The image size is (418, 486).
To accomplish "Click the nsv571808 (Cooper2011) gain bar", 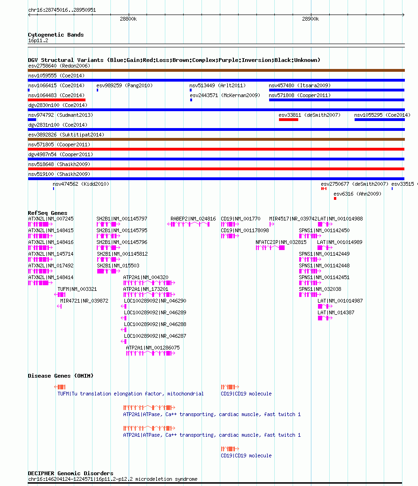I will click(337, 100).
